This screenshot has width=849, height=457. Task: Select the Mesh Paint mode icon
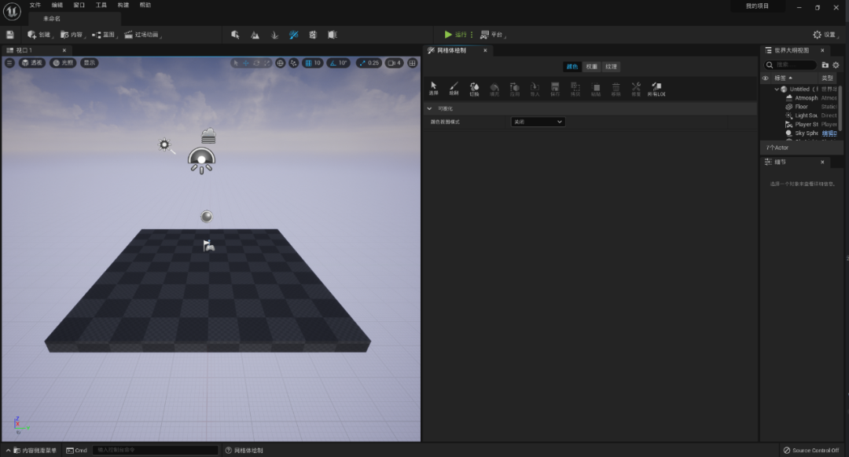click(293, 35)
